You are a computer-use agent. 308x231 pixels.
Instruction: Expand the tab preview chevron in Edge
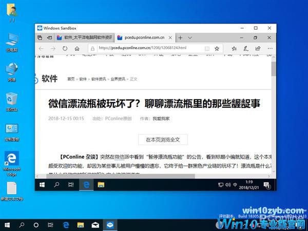(190, 37)
